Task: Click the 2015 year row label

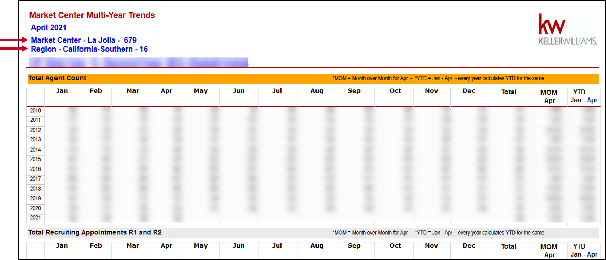Action: tap(35, 159)
